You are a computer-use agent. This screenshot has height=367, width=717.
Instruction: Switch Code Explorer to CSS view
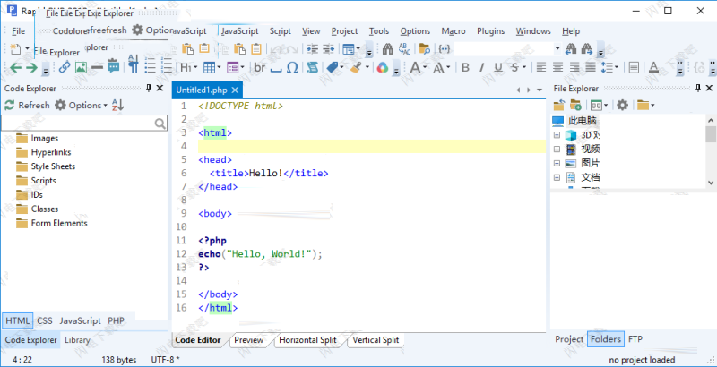(44, 320)
